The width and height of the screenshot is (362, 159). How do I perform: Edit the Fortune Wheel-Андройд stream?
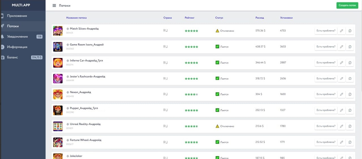pos(341,142)
